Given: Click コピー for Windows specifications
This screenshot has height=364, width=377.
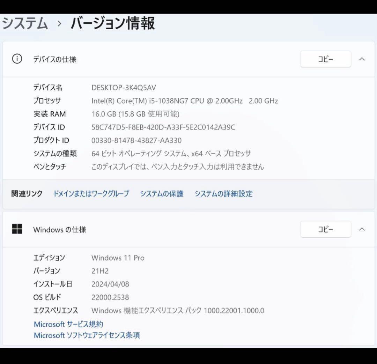Looking at the screenshot, I should pyautogui.click(x=325, y=229).
